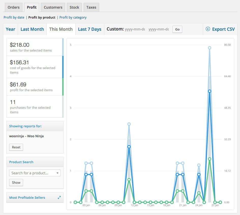Show the Last 7 Days range
The image size is (240, 215).
point(90,29)
